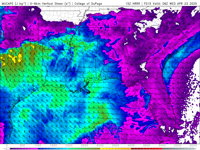Click the left arrow end of the color bar
This screenshot has width=200, height=150.
click(x=5, y=148)
